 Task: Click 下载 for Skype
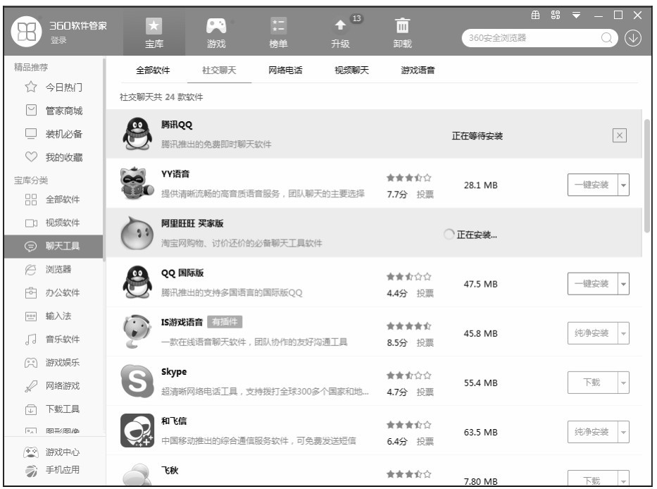(592, 383)
